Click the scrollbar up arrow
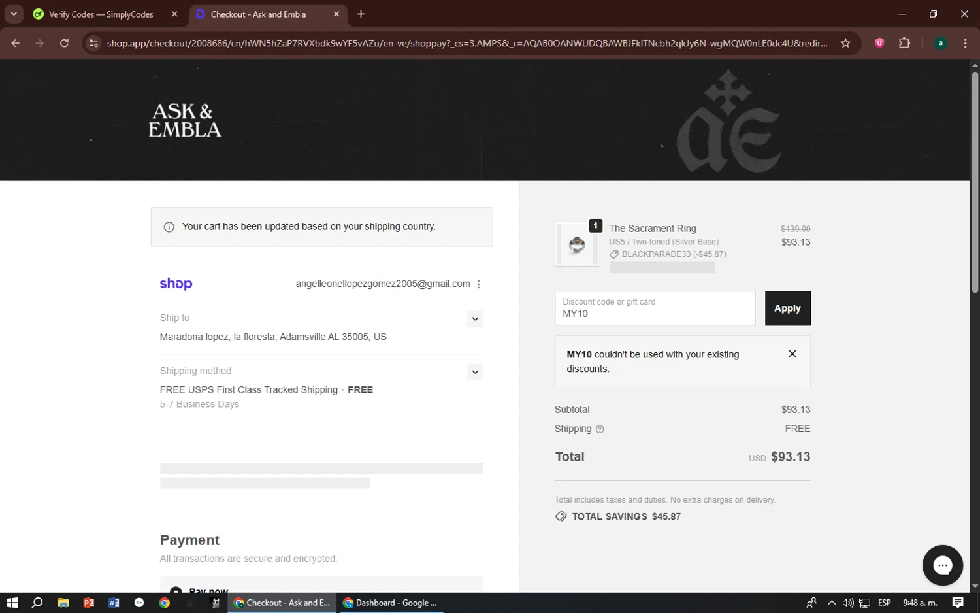 pyautogui.click(x=975, y=65)
